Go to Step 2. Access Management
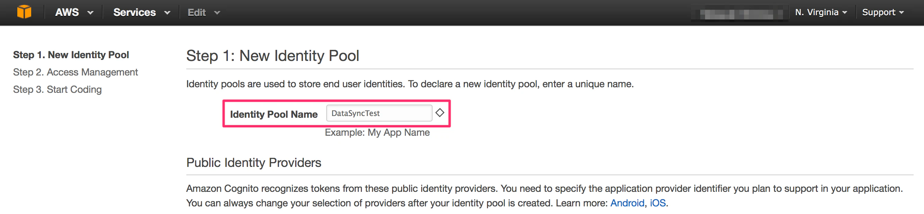Viewport: 924px width, 214px height. pos(75,72)
